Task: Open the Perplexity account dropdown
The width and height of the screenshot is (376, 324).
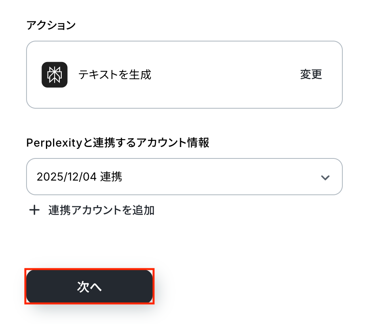Action: click(x=184, y=177)
